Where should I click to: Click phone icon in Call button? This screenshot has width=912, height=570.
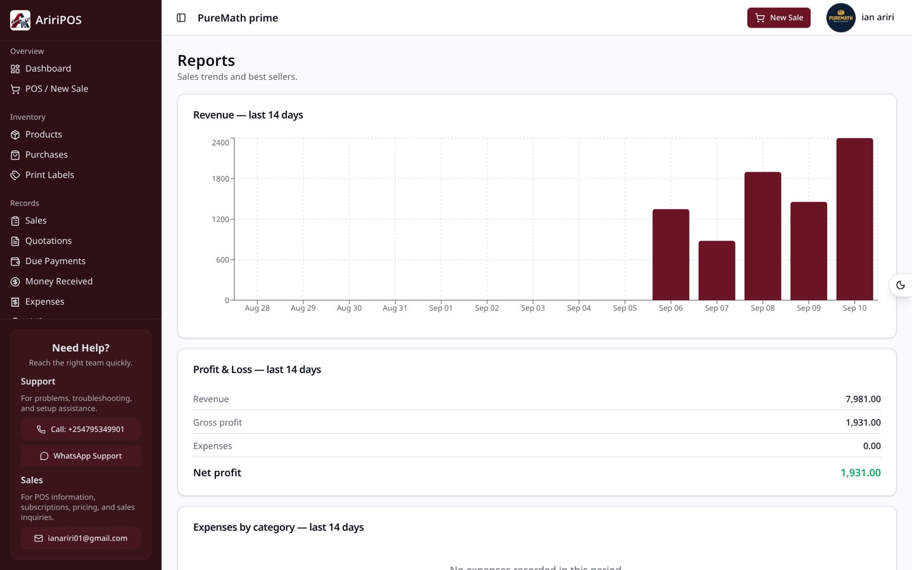(41, 429)
